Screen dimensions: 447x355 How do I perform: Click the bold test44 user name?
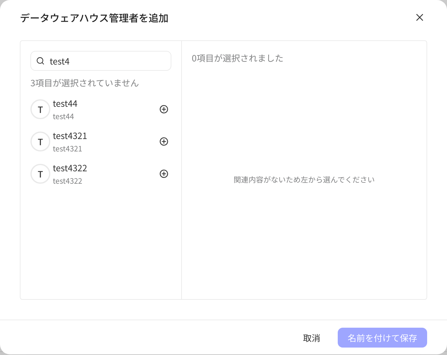point(65,104)
